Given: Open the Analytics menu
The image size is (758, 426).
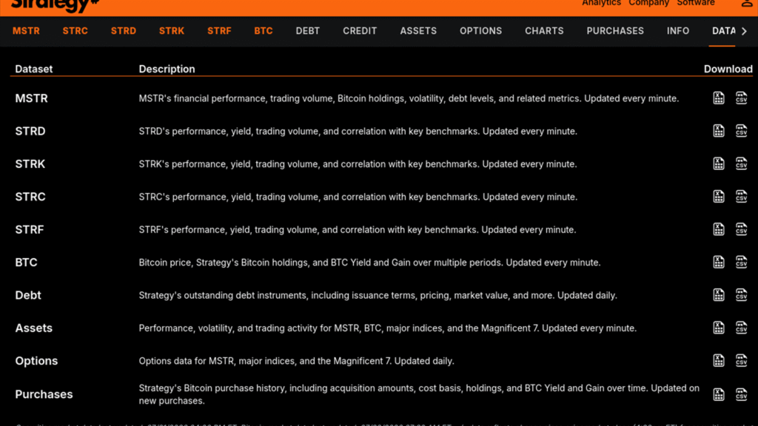Looking at the screenshot, I should [601, 3].
